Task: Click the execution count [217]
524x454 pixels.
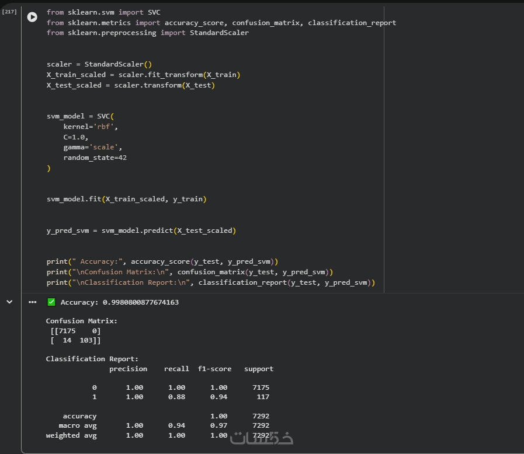Action: click(x=9, y=12)
